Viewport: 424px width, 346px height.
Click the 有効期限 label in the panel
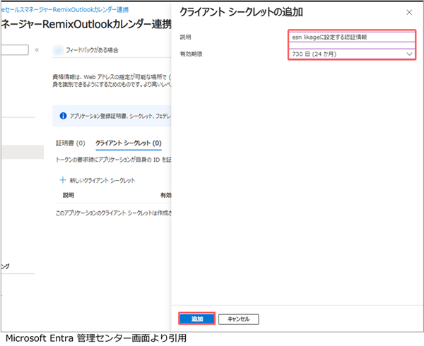click(192, 53)
